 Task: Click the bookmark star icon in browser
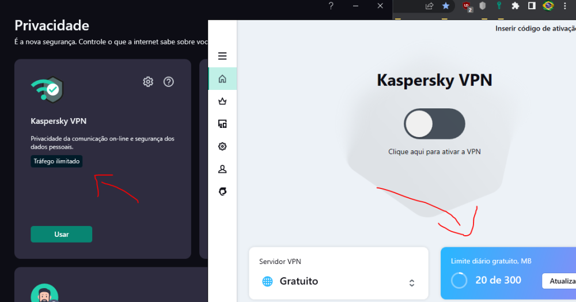[x=446, y=6]
